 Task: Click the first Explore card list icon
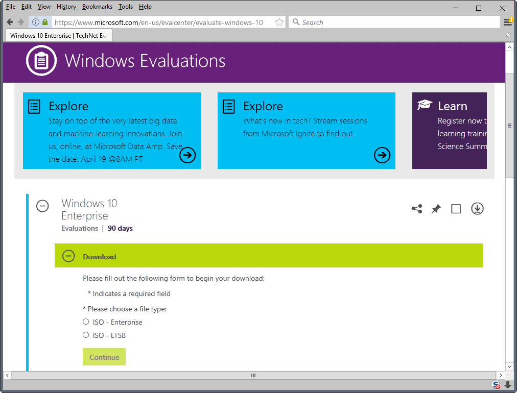pos(34,106)
